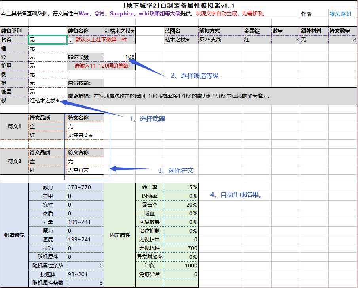Choose the 符文2 red rune 天空符文 cell
The image size is (358, 288).
[x=85, y=170]
